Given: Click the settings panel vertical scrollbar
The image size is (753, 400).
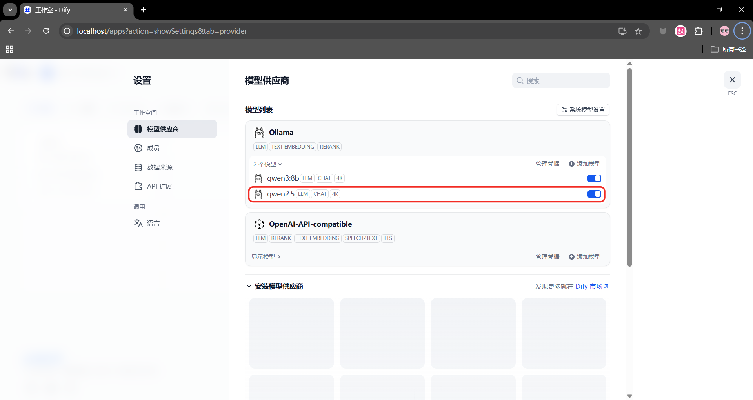Looking at the screenshot, I should coord(629,167).
